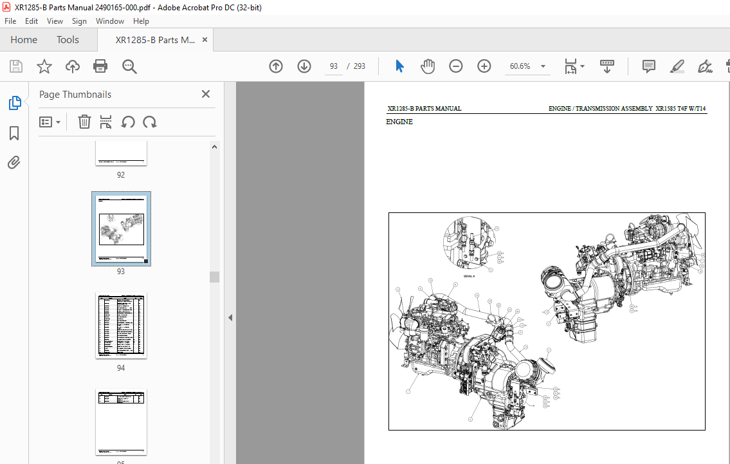Delete the selected page thumbnail
The width and height of the screenshot is (730, 464).
pyautogui.click(x=84, y=122)
